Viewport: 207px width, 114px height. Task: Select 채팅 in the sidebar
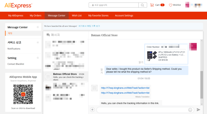point(10,33)
